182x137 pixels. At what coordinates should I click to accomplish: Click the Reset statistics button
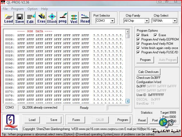(142, 120)
